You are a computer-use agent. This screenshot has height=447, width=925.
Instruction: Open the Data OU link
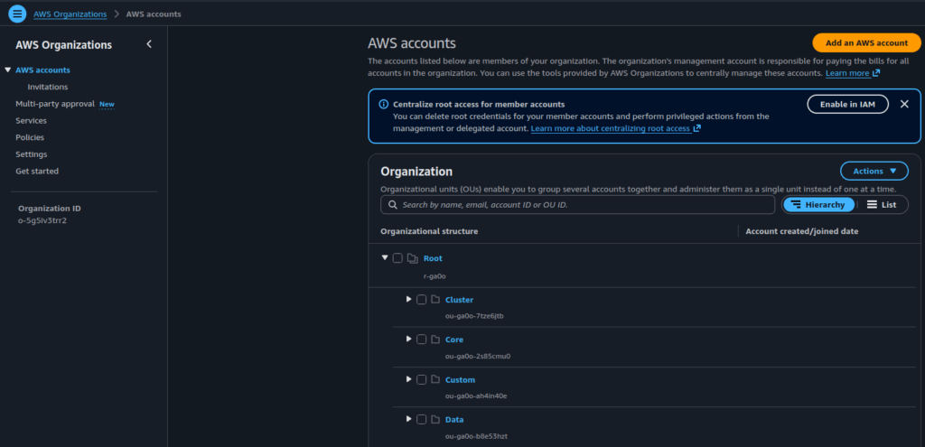(454, 419)
